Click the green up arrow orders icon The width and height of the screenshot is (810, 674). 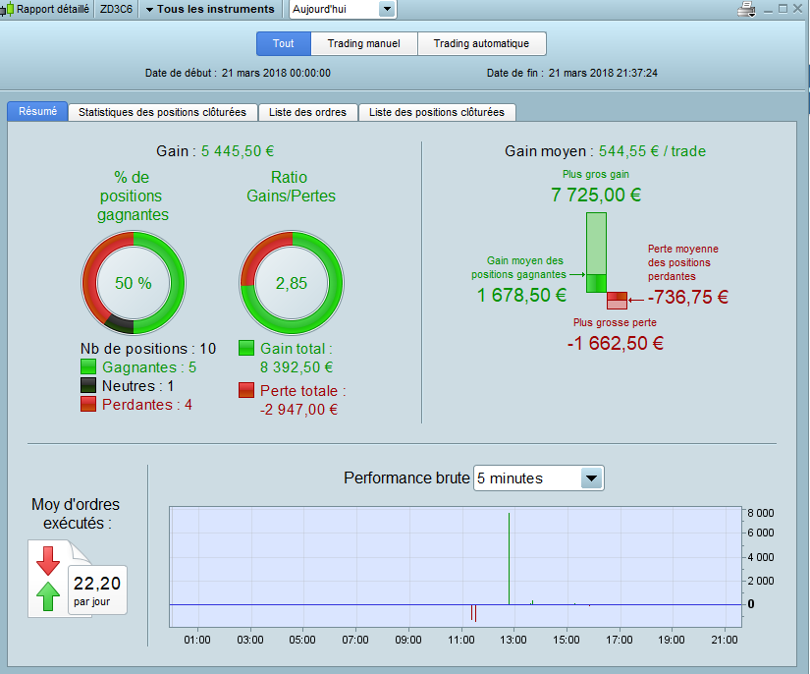(x=48, y=596)
